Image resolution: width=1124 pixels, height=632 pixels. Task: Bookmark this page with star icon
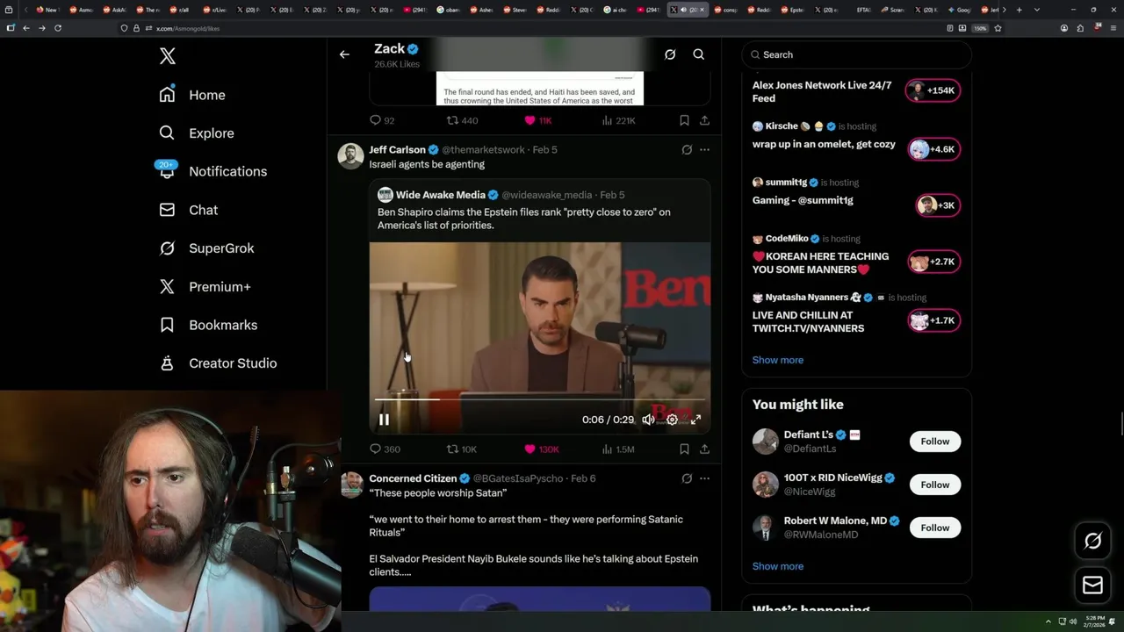pyautogui.click(x=998, y=28)
